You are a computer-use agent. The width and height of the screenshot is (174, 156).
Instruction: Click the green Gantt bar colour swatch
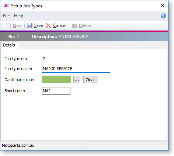[x=56, y=79]
